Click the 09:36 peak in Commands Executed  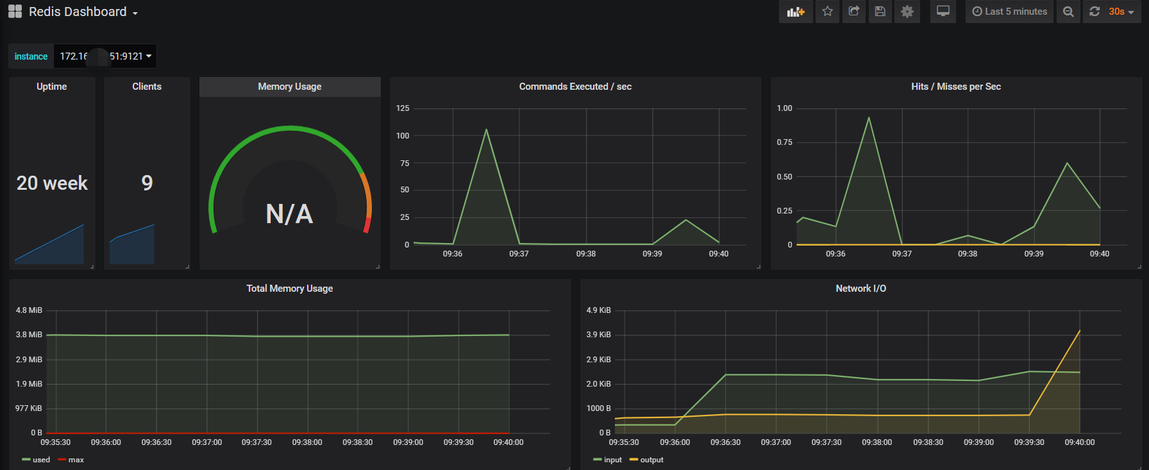click(x=486, y=130)
